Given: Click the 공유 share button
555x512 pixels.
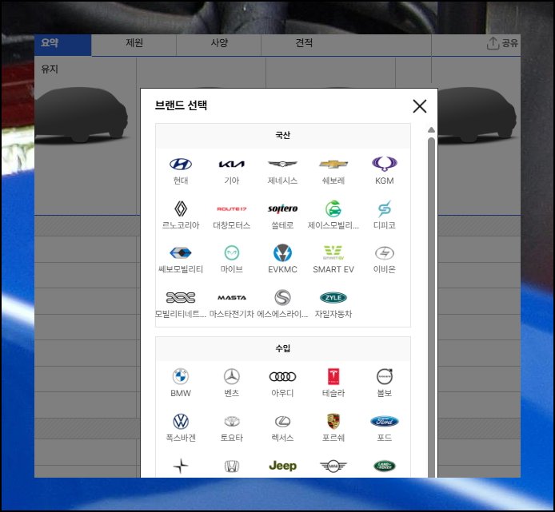Looking at the screenshot, I should pos(502,43).
